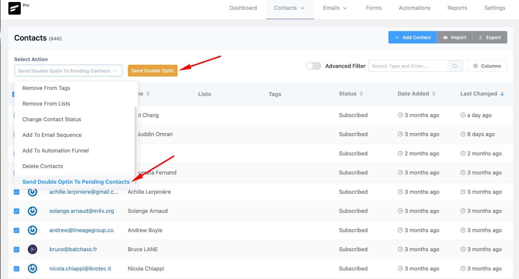This screenshot has height=279, width=519.
Task: Focus the contact search field
Action: point(408,66)
